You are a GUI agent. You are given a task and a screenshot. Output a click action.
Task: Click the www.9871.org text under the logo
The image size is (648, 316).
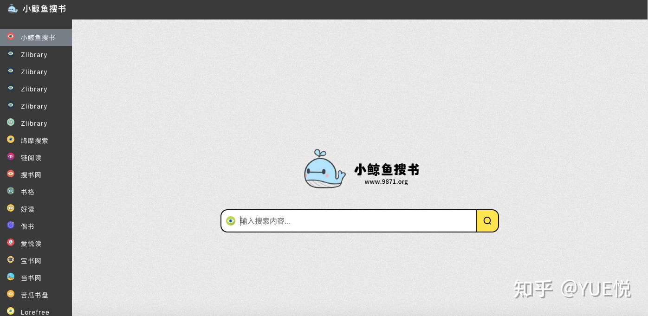[386, 182]
